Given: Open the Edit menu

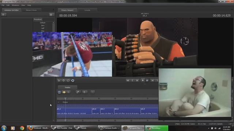Looking at the screenshot, I should tap(8, 5).
